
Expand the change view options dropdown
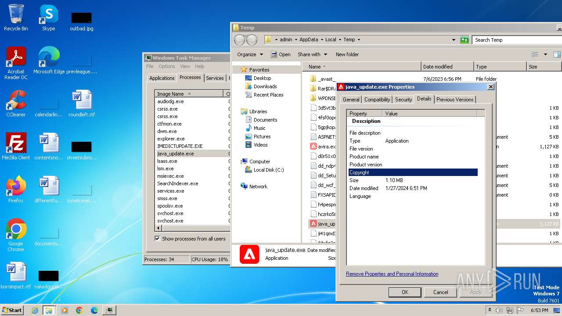pyautogui.click(x=546, y=54)
